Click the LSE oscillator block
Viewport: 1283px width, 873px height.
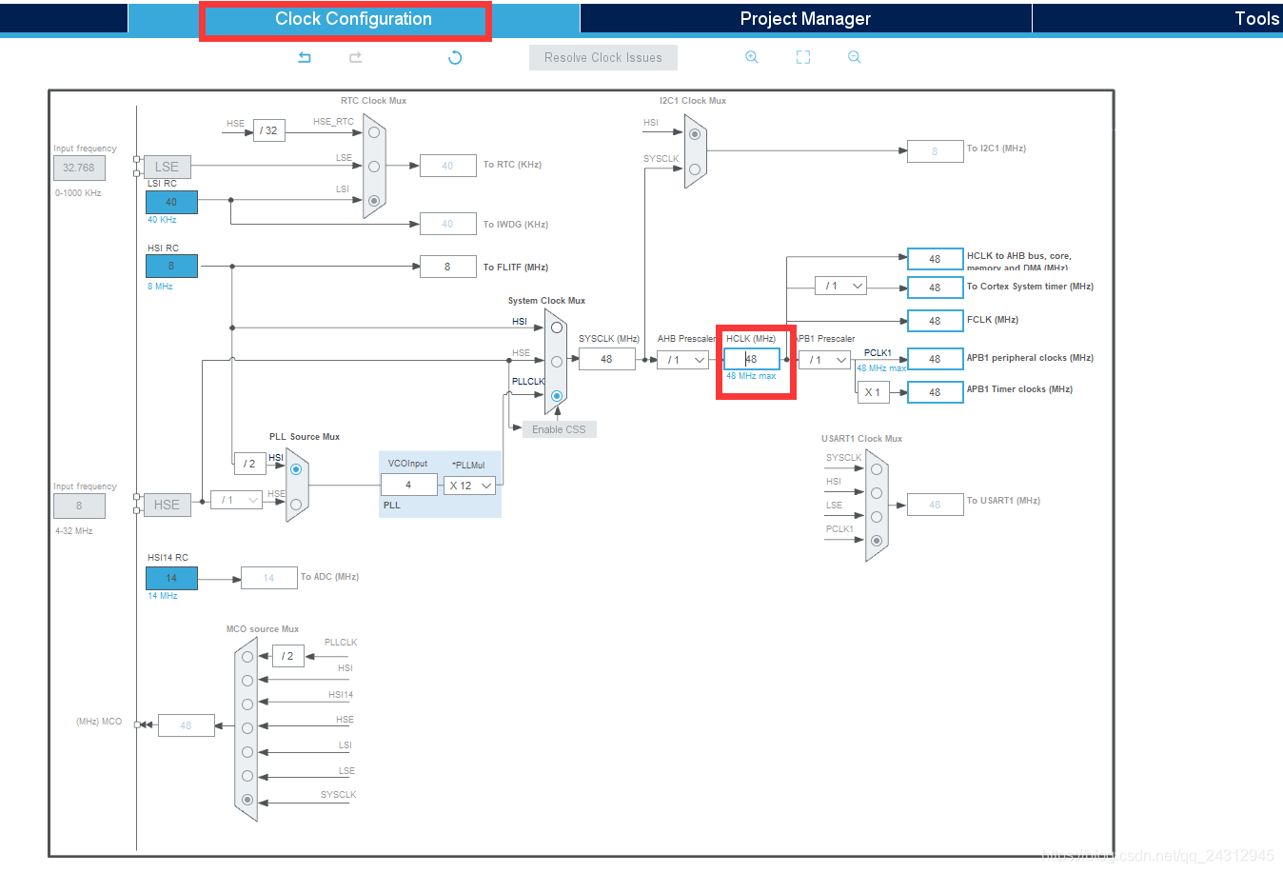167,167
